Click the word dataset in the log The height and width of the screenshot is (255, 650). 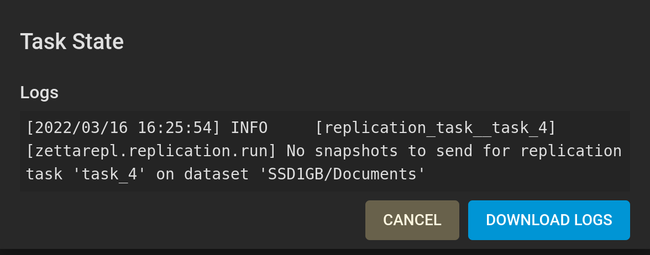[217, 174]
